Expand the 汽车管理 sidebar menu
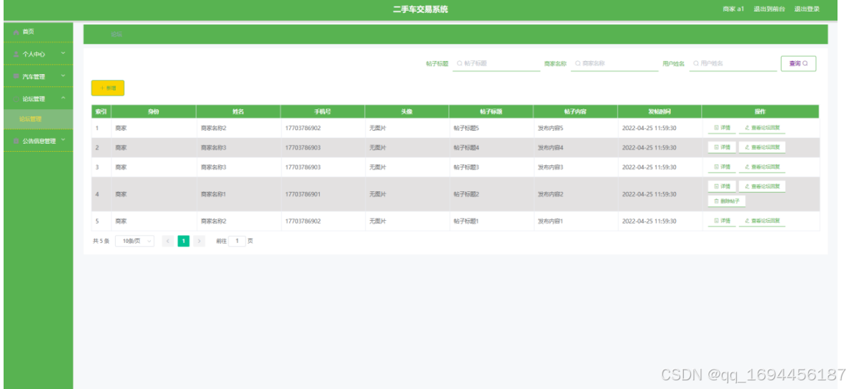Image resolution: width=849 pixels, height=389 pixels. (38, 76)
